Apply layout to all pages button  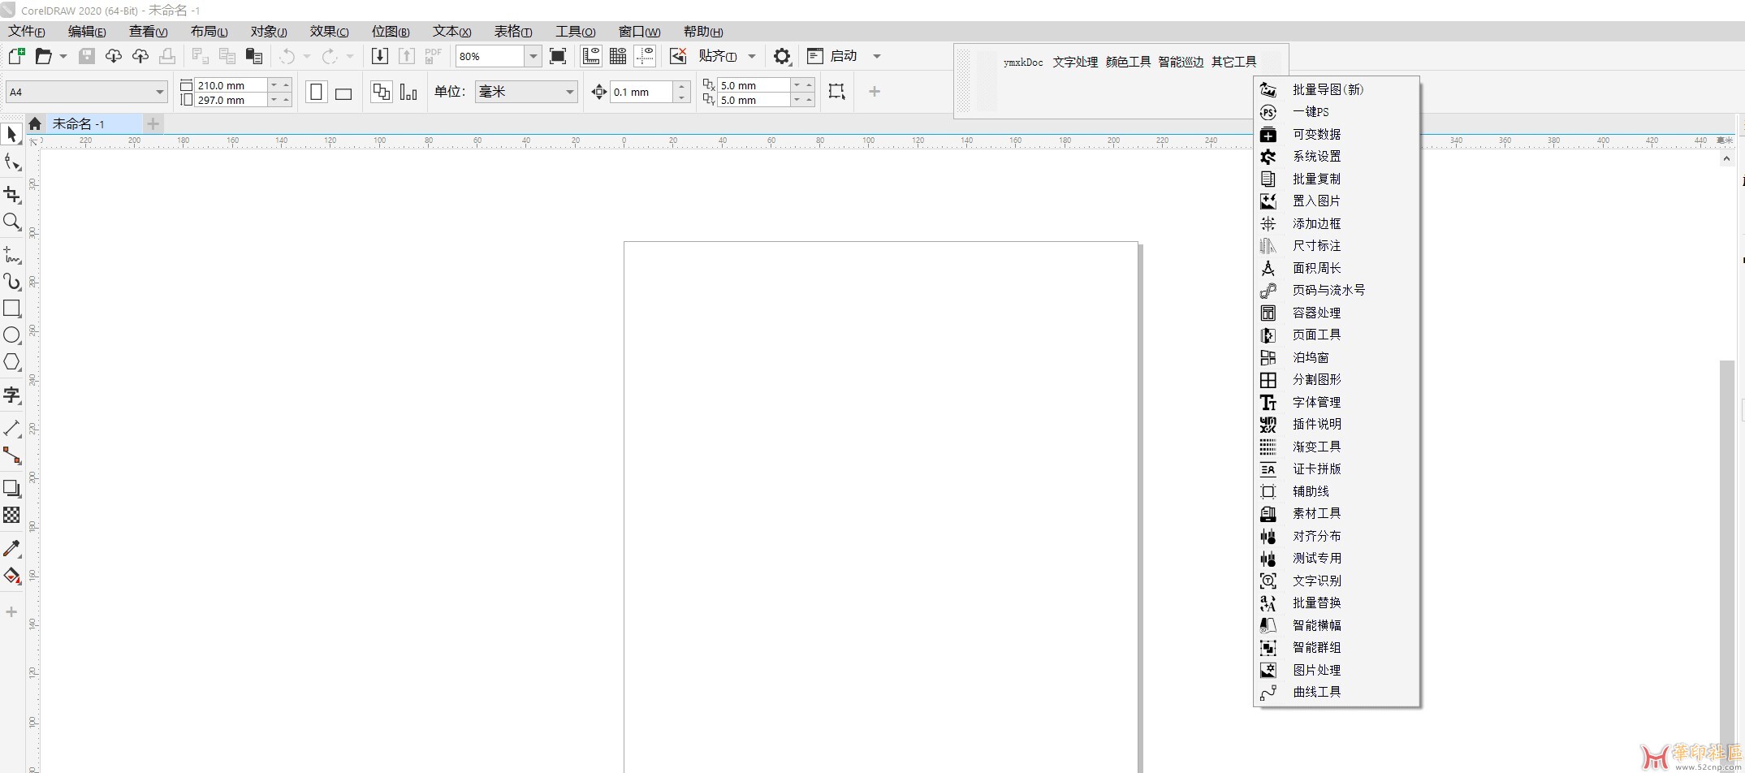pos(381,92)
